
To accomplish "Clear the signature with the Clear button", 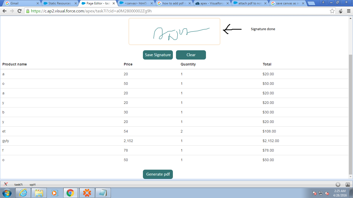I will pos(191,55).
